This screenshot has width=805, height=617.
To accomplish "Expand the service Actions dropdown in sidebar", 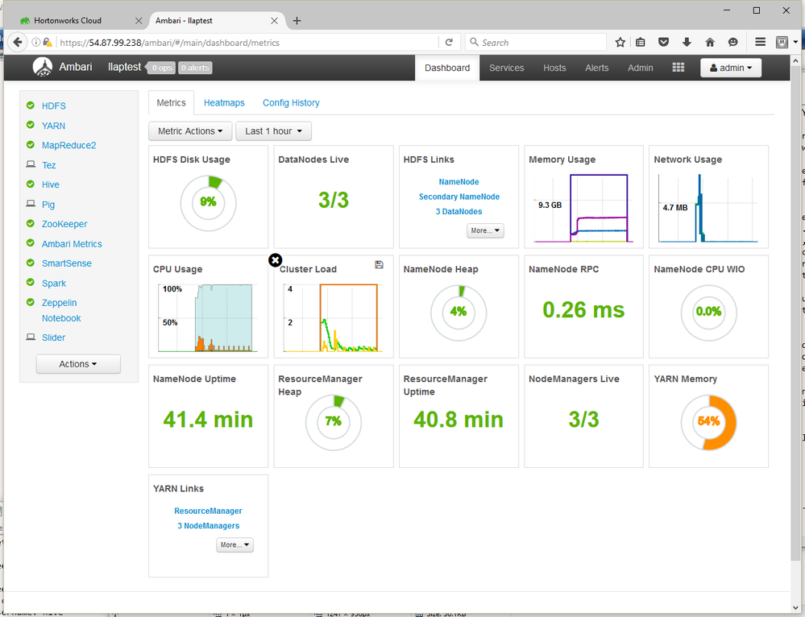I will point(78,364).
